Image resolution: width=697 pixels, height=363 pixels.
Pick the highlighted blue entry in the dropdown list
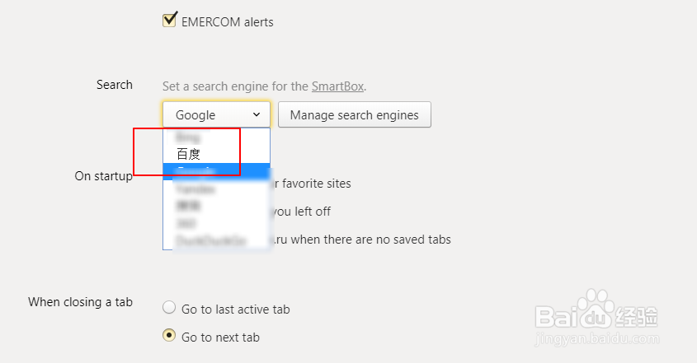(x=216, y=171)
